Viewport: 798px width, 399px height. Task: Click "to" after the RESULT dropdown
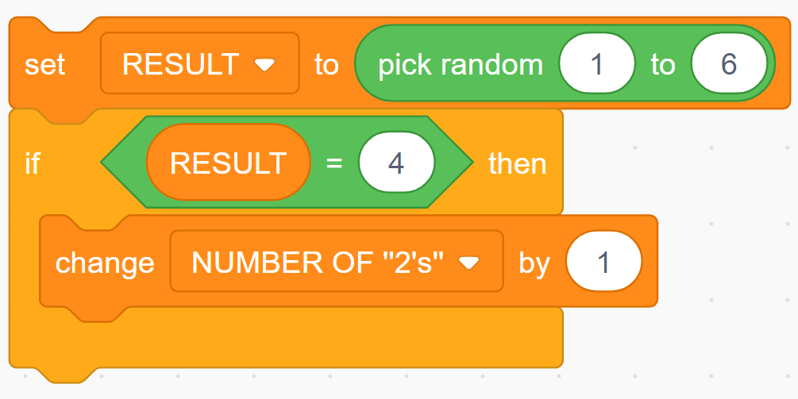click(326, 64)
